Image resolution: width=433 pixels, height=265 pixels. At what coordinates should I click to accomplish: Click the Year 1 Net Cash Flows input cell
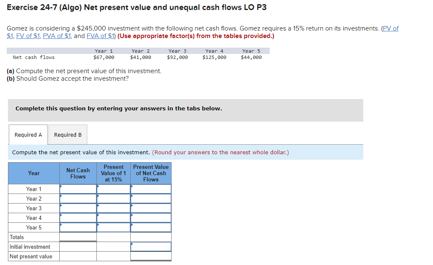pyautogui.click(x=78, y=189)
